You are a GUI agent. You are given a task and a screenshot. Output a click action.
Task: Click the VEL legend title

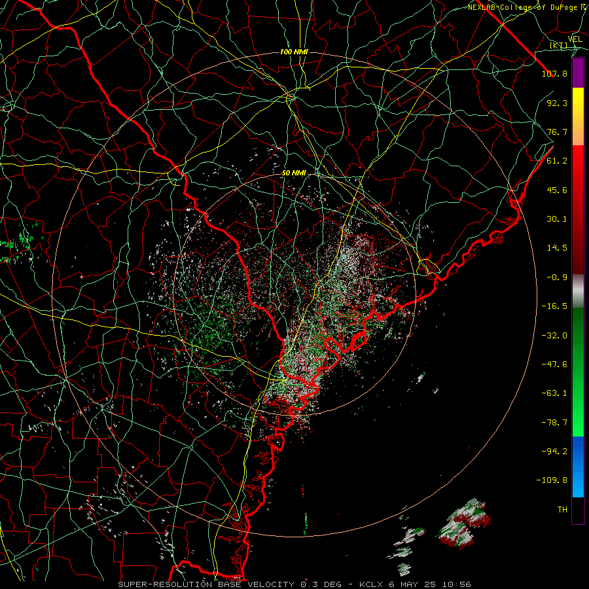575,39
